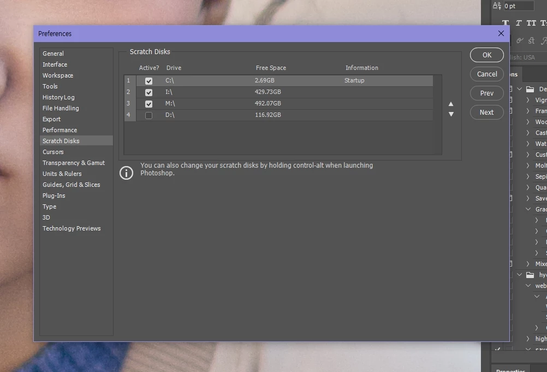This screenshot has height=372, width=547.
Task: Go to next preferences page with Next
Action: (486, 113)
